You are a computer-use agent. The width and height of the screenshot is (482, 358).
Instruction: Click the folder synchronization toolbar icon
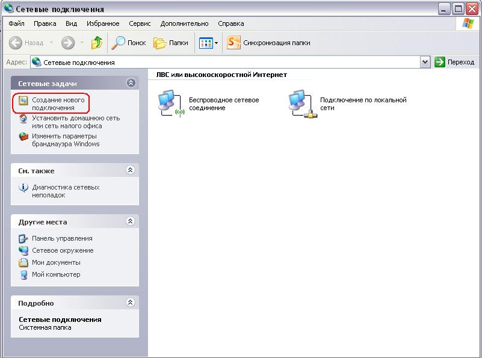coord(233,43)
